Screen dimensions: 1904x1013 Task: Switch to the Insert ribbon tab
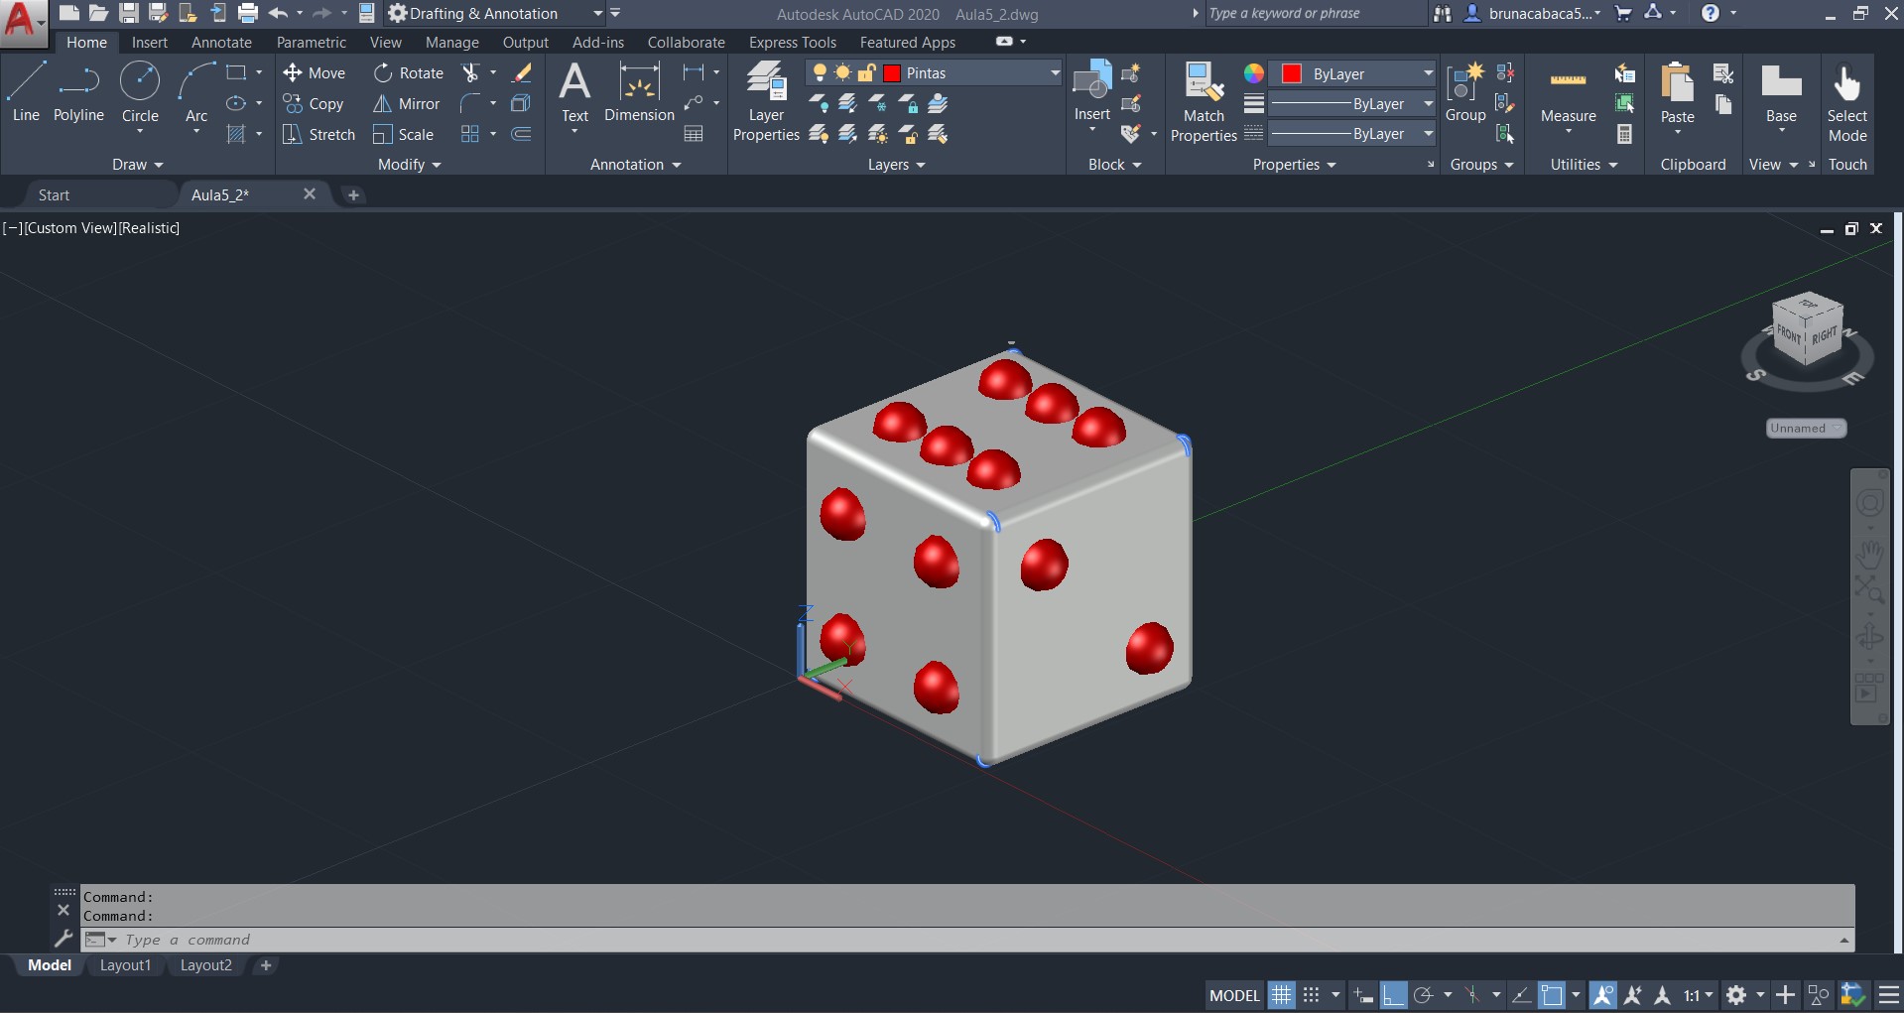tap(150, 42)
